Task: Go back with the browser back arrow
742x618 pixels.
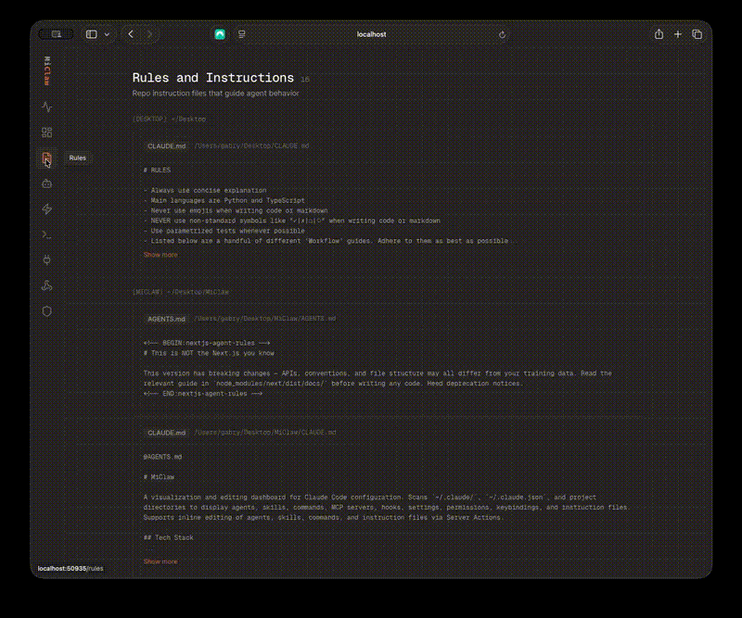Action: pyautogui.click(x=131, y=34)
